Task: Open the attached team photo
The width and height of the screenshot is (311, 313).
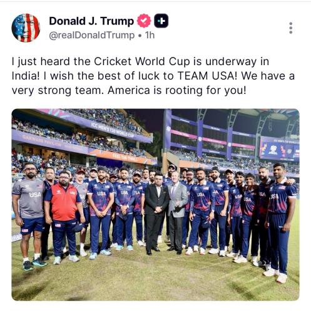Action: pos(155,205)
